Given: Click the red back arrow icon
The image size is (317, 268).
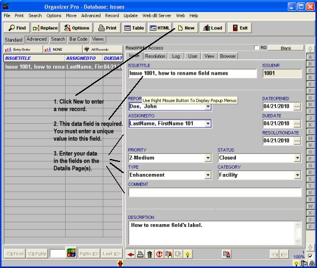Looking at the screenshot, I should click(x=130, y=254).
